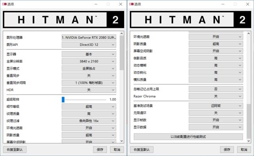
Task: Open the 细节等级 dropdown
Action: click(89, 107)
